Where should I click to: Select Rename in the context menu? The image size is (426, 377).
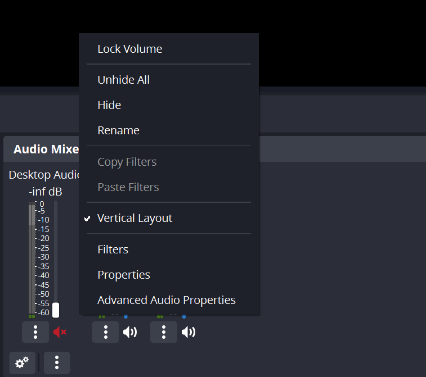tap(169, 130)
